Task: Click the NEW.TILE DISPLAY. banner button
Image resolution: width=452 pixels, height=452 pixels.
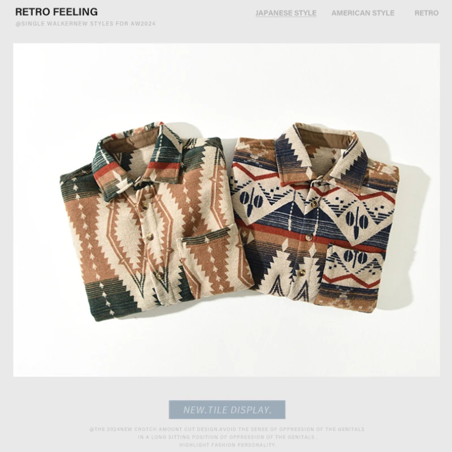Action: click(227, 409)
